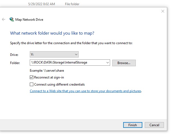The width and height of the screenshot is (171, 136).
Task: Select the File folder row behind the dialog
Action: coord(72,4)
